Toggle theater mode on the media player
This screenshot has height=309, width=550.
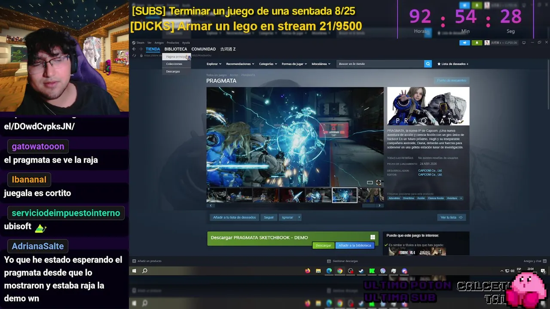370,183
